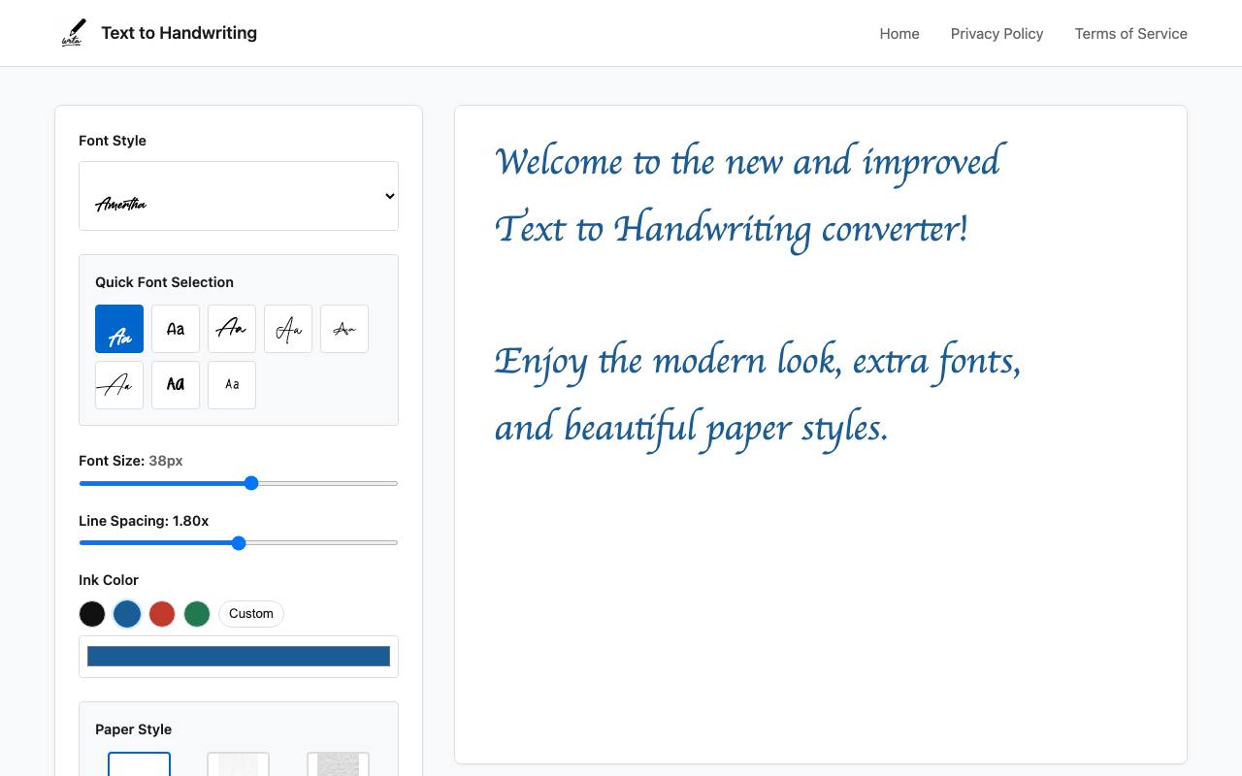The width and height of the screenshot is (1242, 776).
Task: Select the plain white paper style
Action: click(139, 763)
